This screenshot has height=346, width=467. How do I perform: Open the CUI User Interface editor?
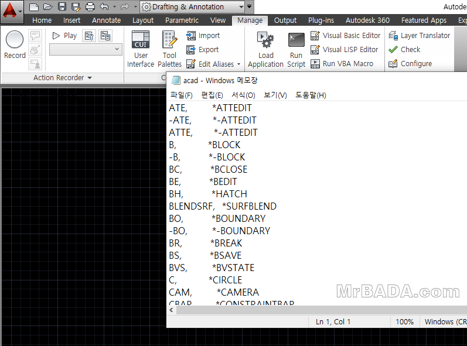[x=141, y=49]
